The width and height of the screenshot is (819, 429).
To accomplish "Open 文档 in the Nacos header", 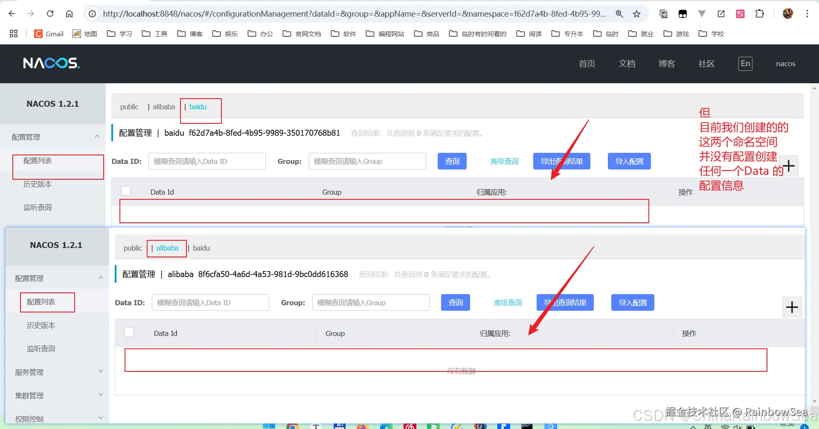I will (627, 64).
